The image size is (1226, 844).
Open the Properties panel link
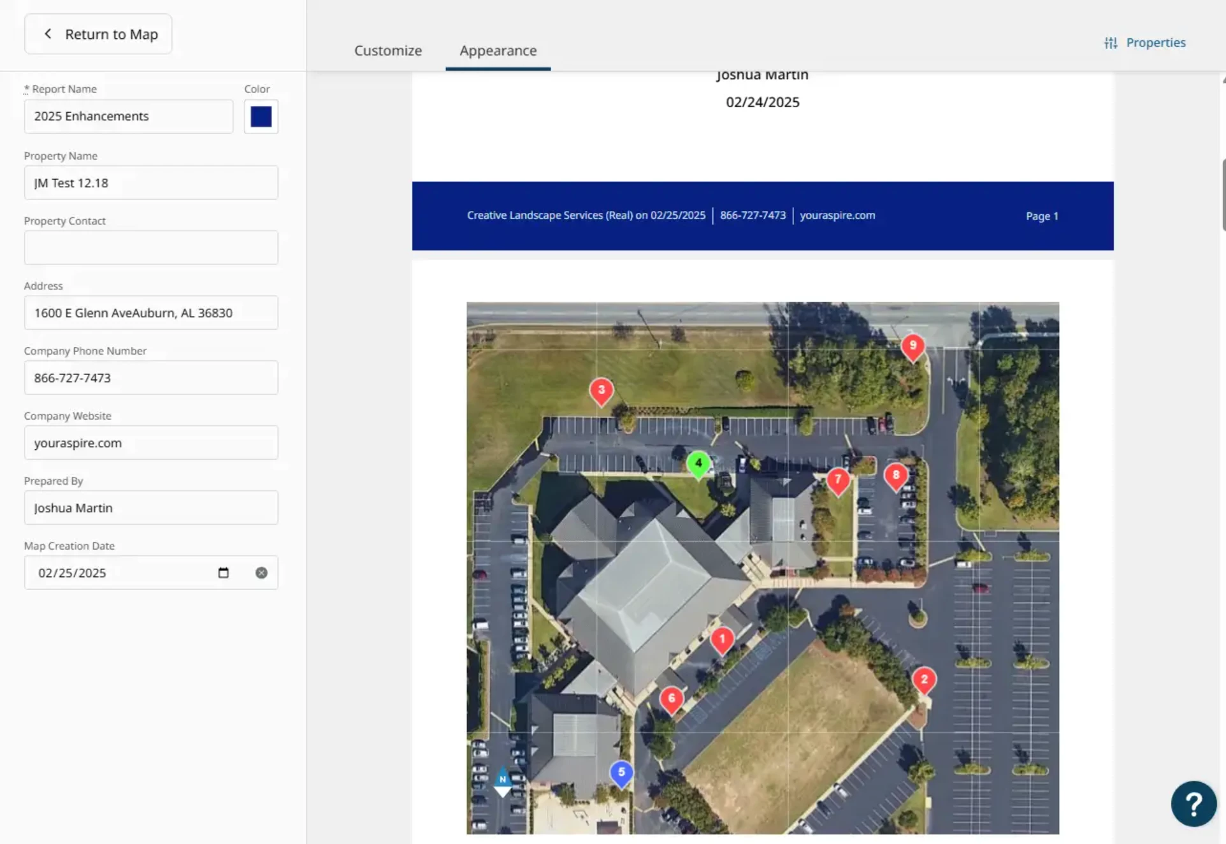[x=1144, y=43]
